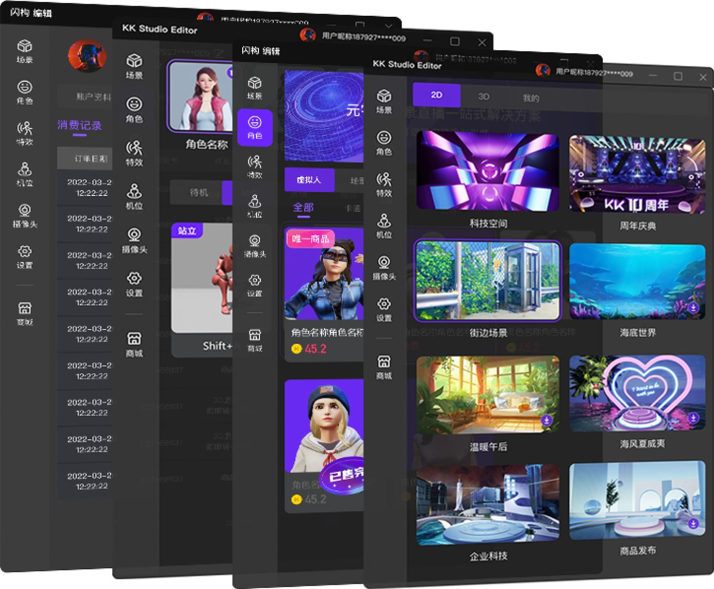Screen dimensions: 714x589
Task: Click download icon on 海底世界 scene
Action: tap(693, 308)
